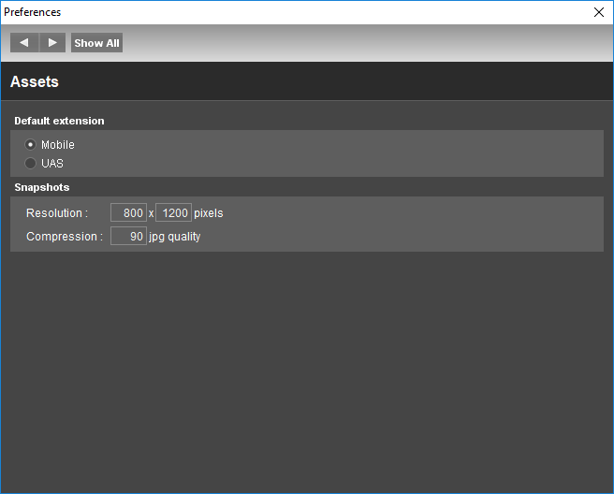
Task: Click the resolution height field showing 1200
Action: (173, 212)
